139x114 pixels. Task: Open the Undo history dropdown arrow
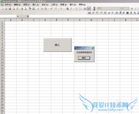[58, 9]
